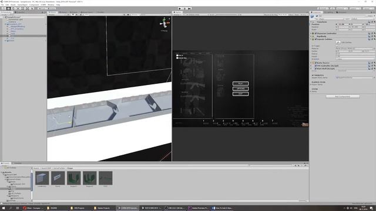This screenshot has width=376, height=211.
Task: Click the collider Height input field
Action: point(355,56)
